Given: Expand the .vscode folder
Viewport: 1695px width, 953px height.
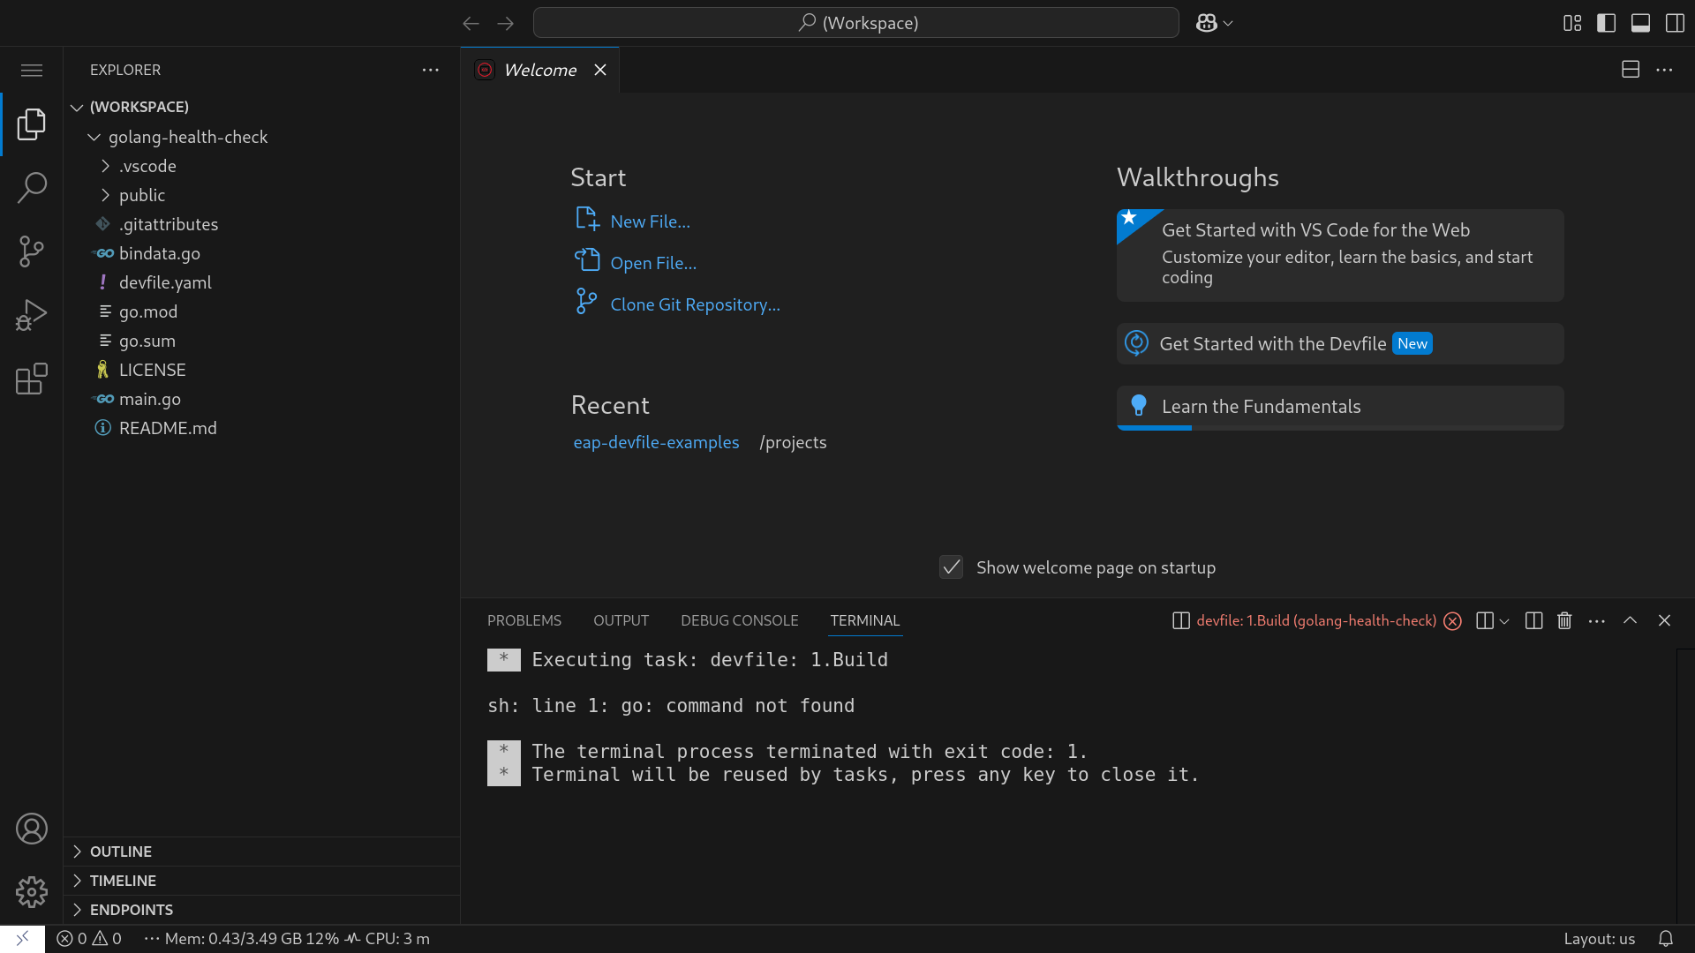Looking at the screenshot, I should 147,166.
